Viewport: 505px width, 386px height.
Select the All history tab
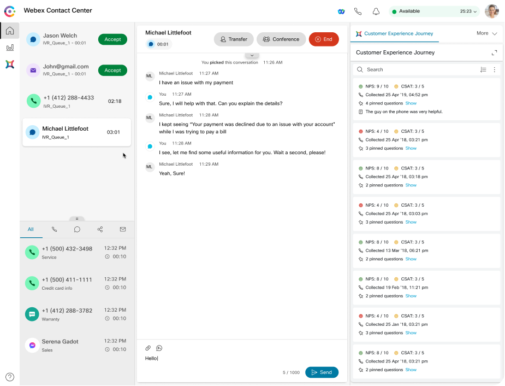31,229
